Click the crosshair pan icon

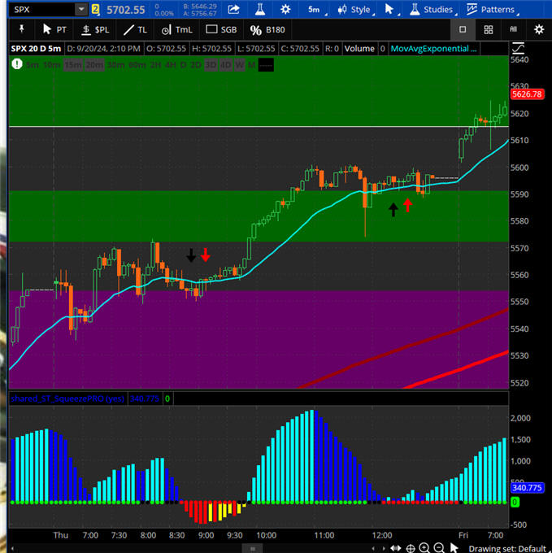(x=411, y=548)
